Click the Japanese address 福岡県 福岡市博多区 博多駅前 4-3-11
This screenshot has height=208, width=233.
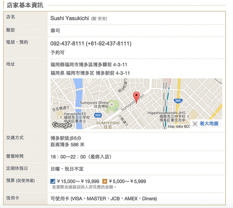90,73
